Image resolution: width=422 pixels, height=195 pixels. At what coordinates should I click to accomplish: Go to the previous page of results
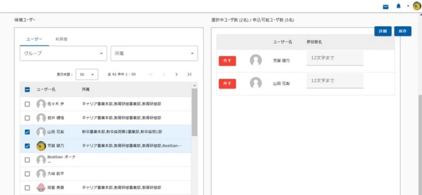164,75
